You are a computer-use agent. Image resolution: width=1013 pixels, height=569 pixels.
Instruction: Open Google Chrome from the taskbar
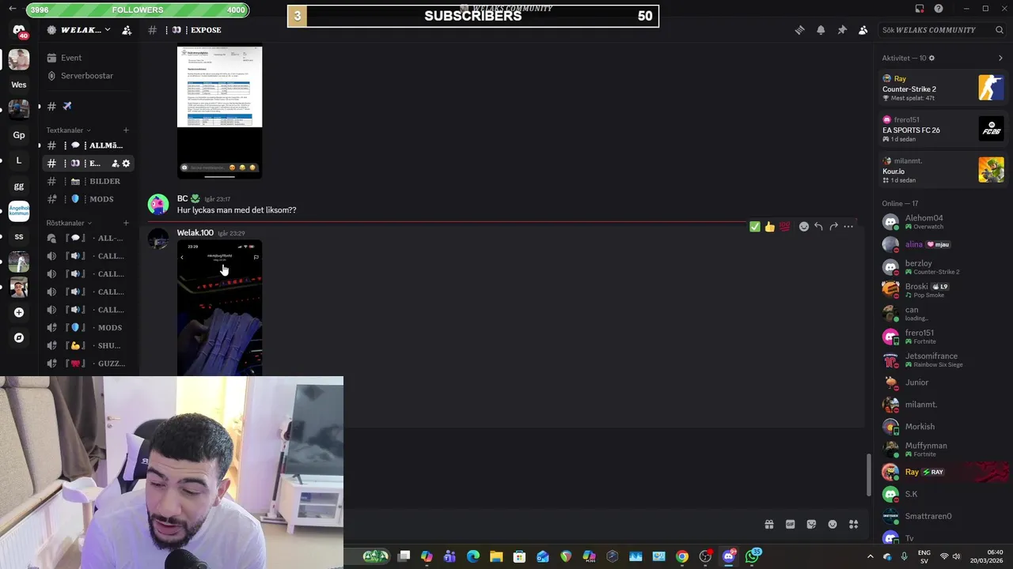tap(682, 556)
